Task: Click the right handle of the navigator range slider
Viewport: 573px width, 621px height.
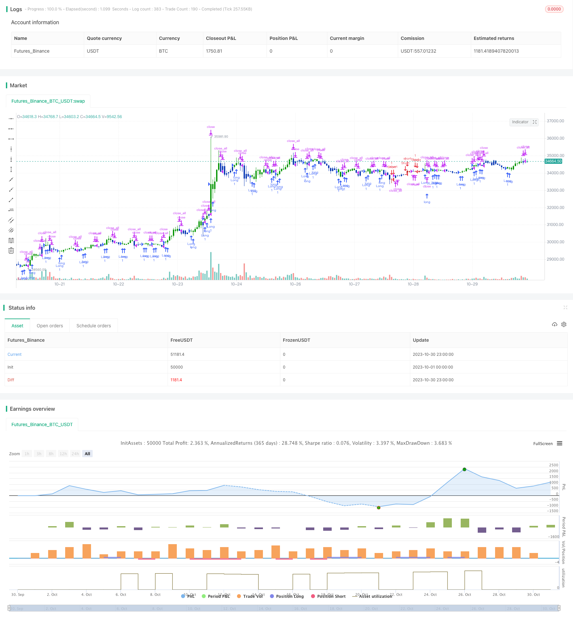Action: [x=559, y=608]
